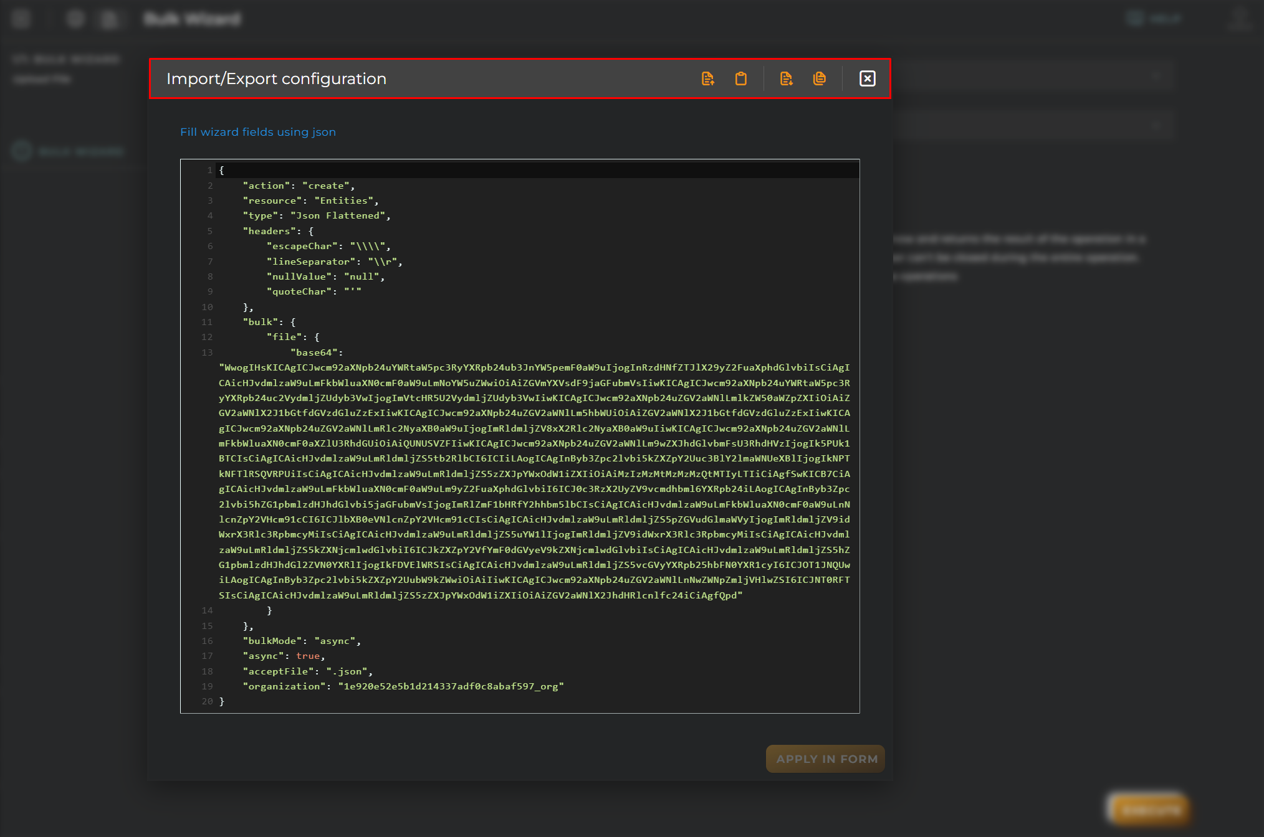This screenshot has width=1264, height=837.
Task: Click the "acceptFile": ".json" line
Action: pos(307,671)
